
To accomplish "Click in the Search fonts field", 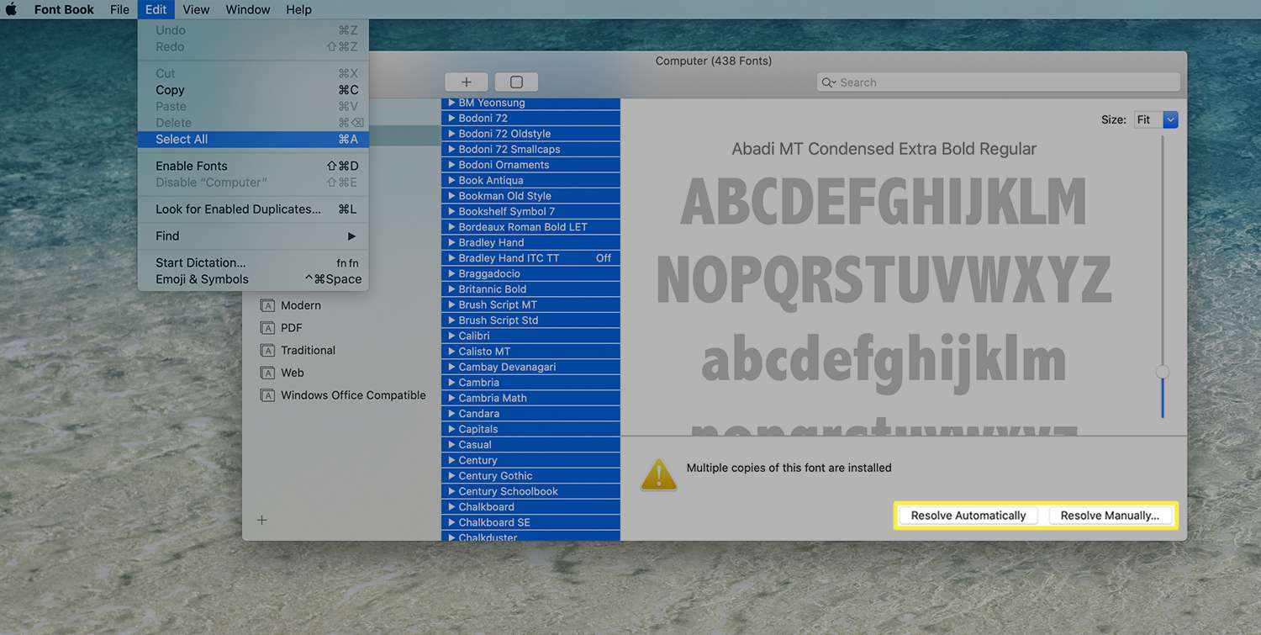I will [999, 82].
